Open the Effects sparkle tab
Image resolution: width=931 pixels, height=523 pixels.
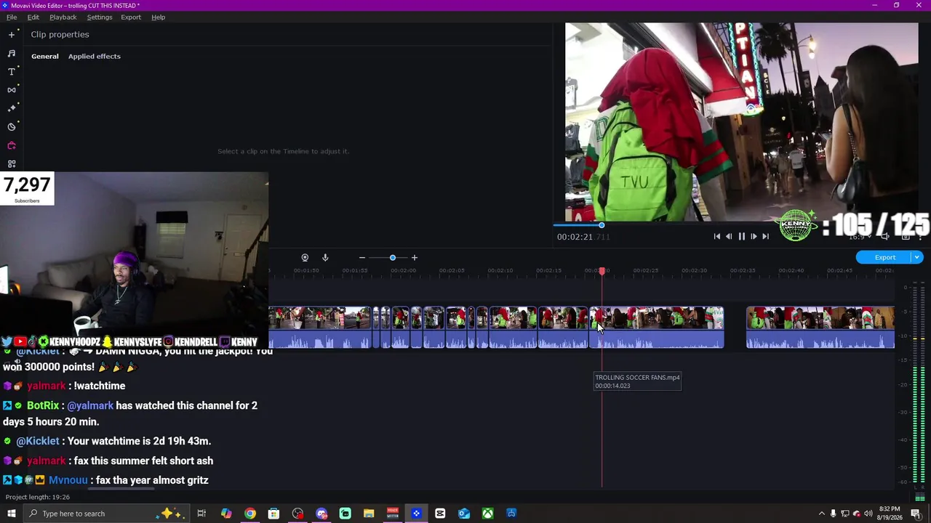point(12,108)
